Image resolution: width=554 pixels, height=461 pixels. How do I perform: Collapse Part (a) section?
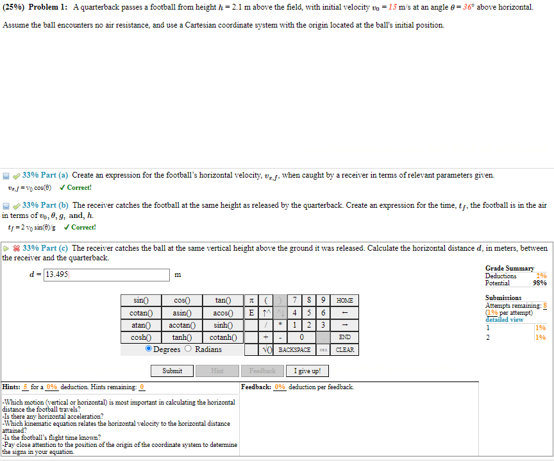click(x=5, y=174)
